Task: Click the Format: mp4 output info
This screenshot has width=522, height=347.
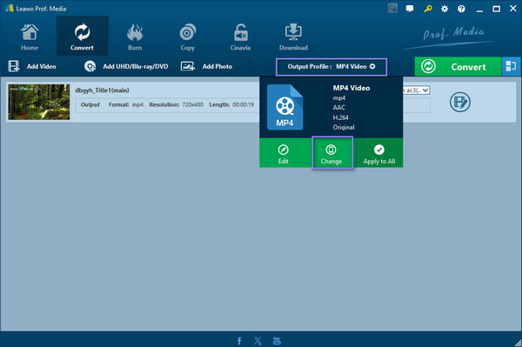Action: (x=126, y=104)
